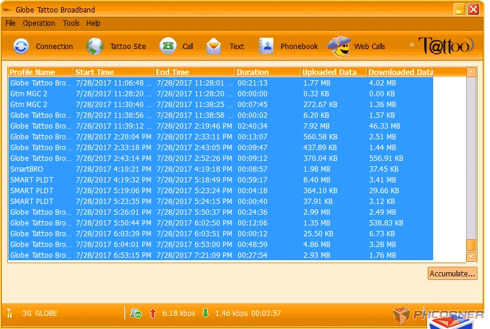Click the green telephone Call icon

(168, 46)
